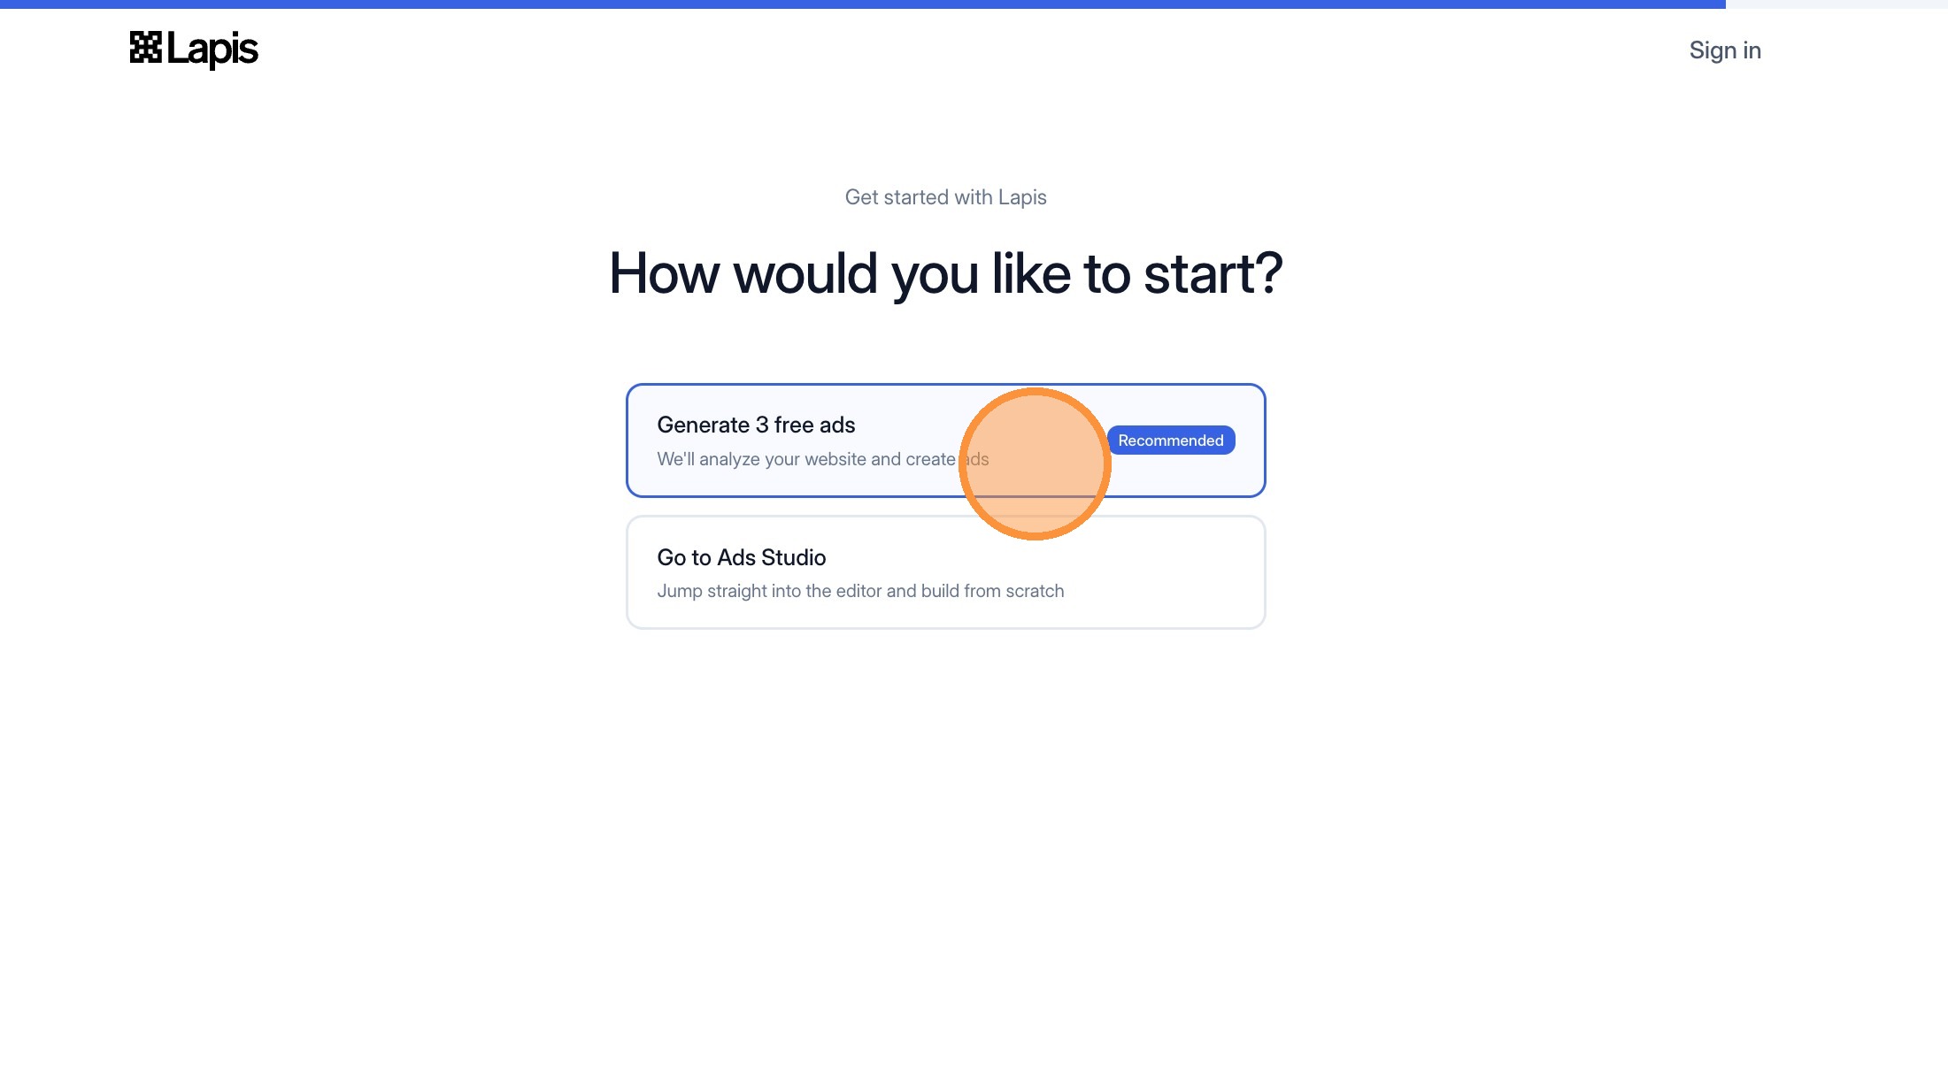
Task: Click the blue Recommended badge
Action: (x=1170, y=441)
